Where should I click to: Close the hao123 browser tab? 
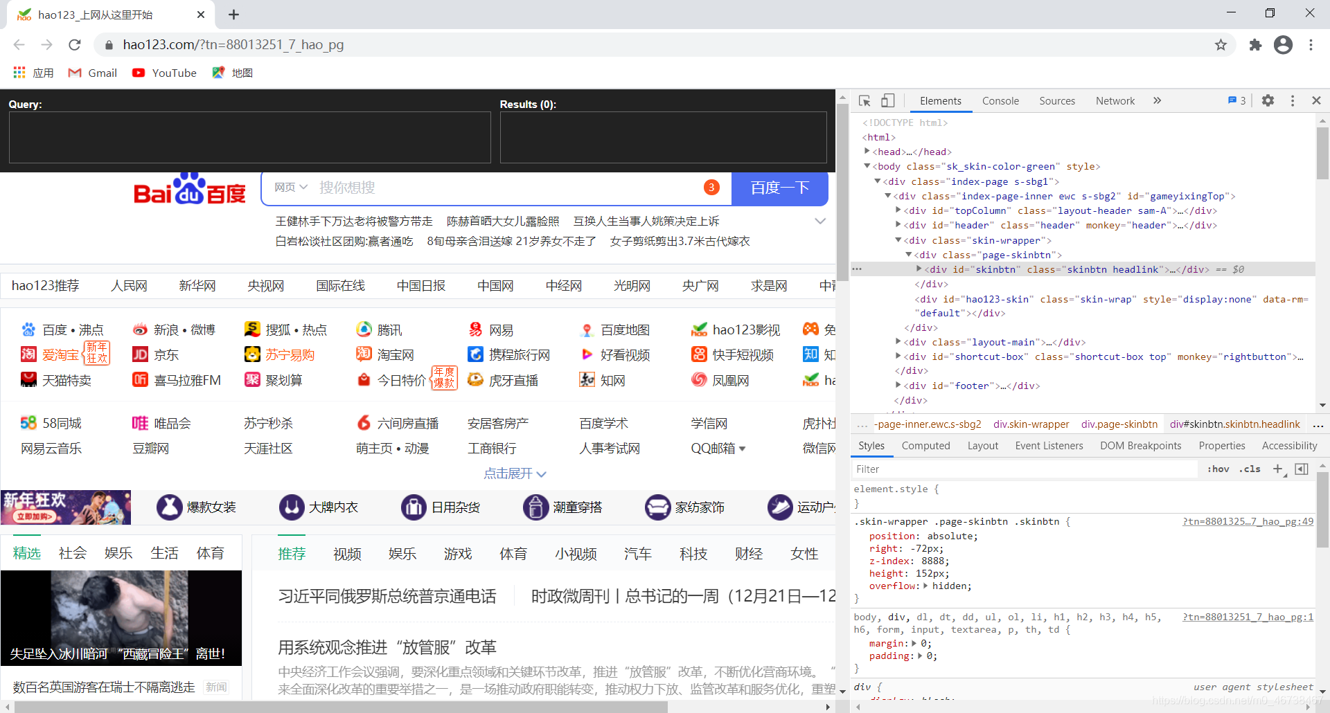pos(201,15)
